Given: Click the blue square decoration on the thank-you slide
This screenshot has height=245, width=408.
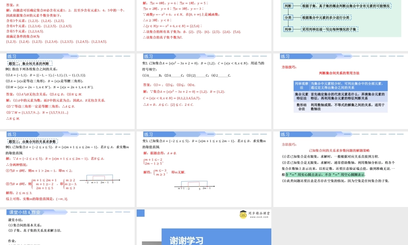Looking at the screenshot, I should (140, 213).
